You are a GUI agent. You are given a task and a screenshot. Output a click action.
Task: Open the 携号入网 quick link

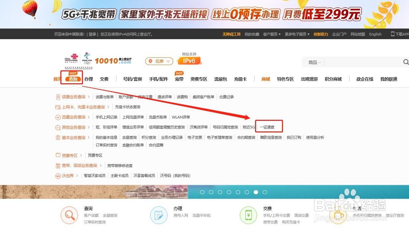[x=181, y=215]
